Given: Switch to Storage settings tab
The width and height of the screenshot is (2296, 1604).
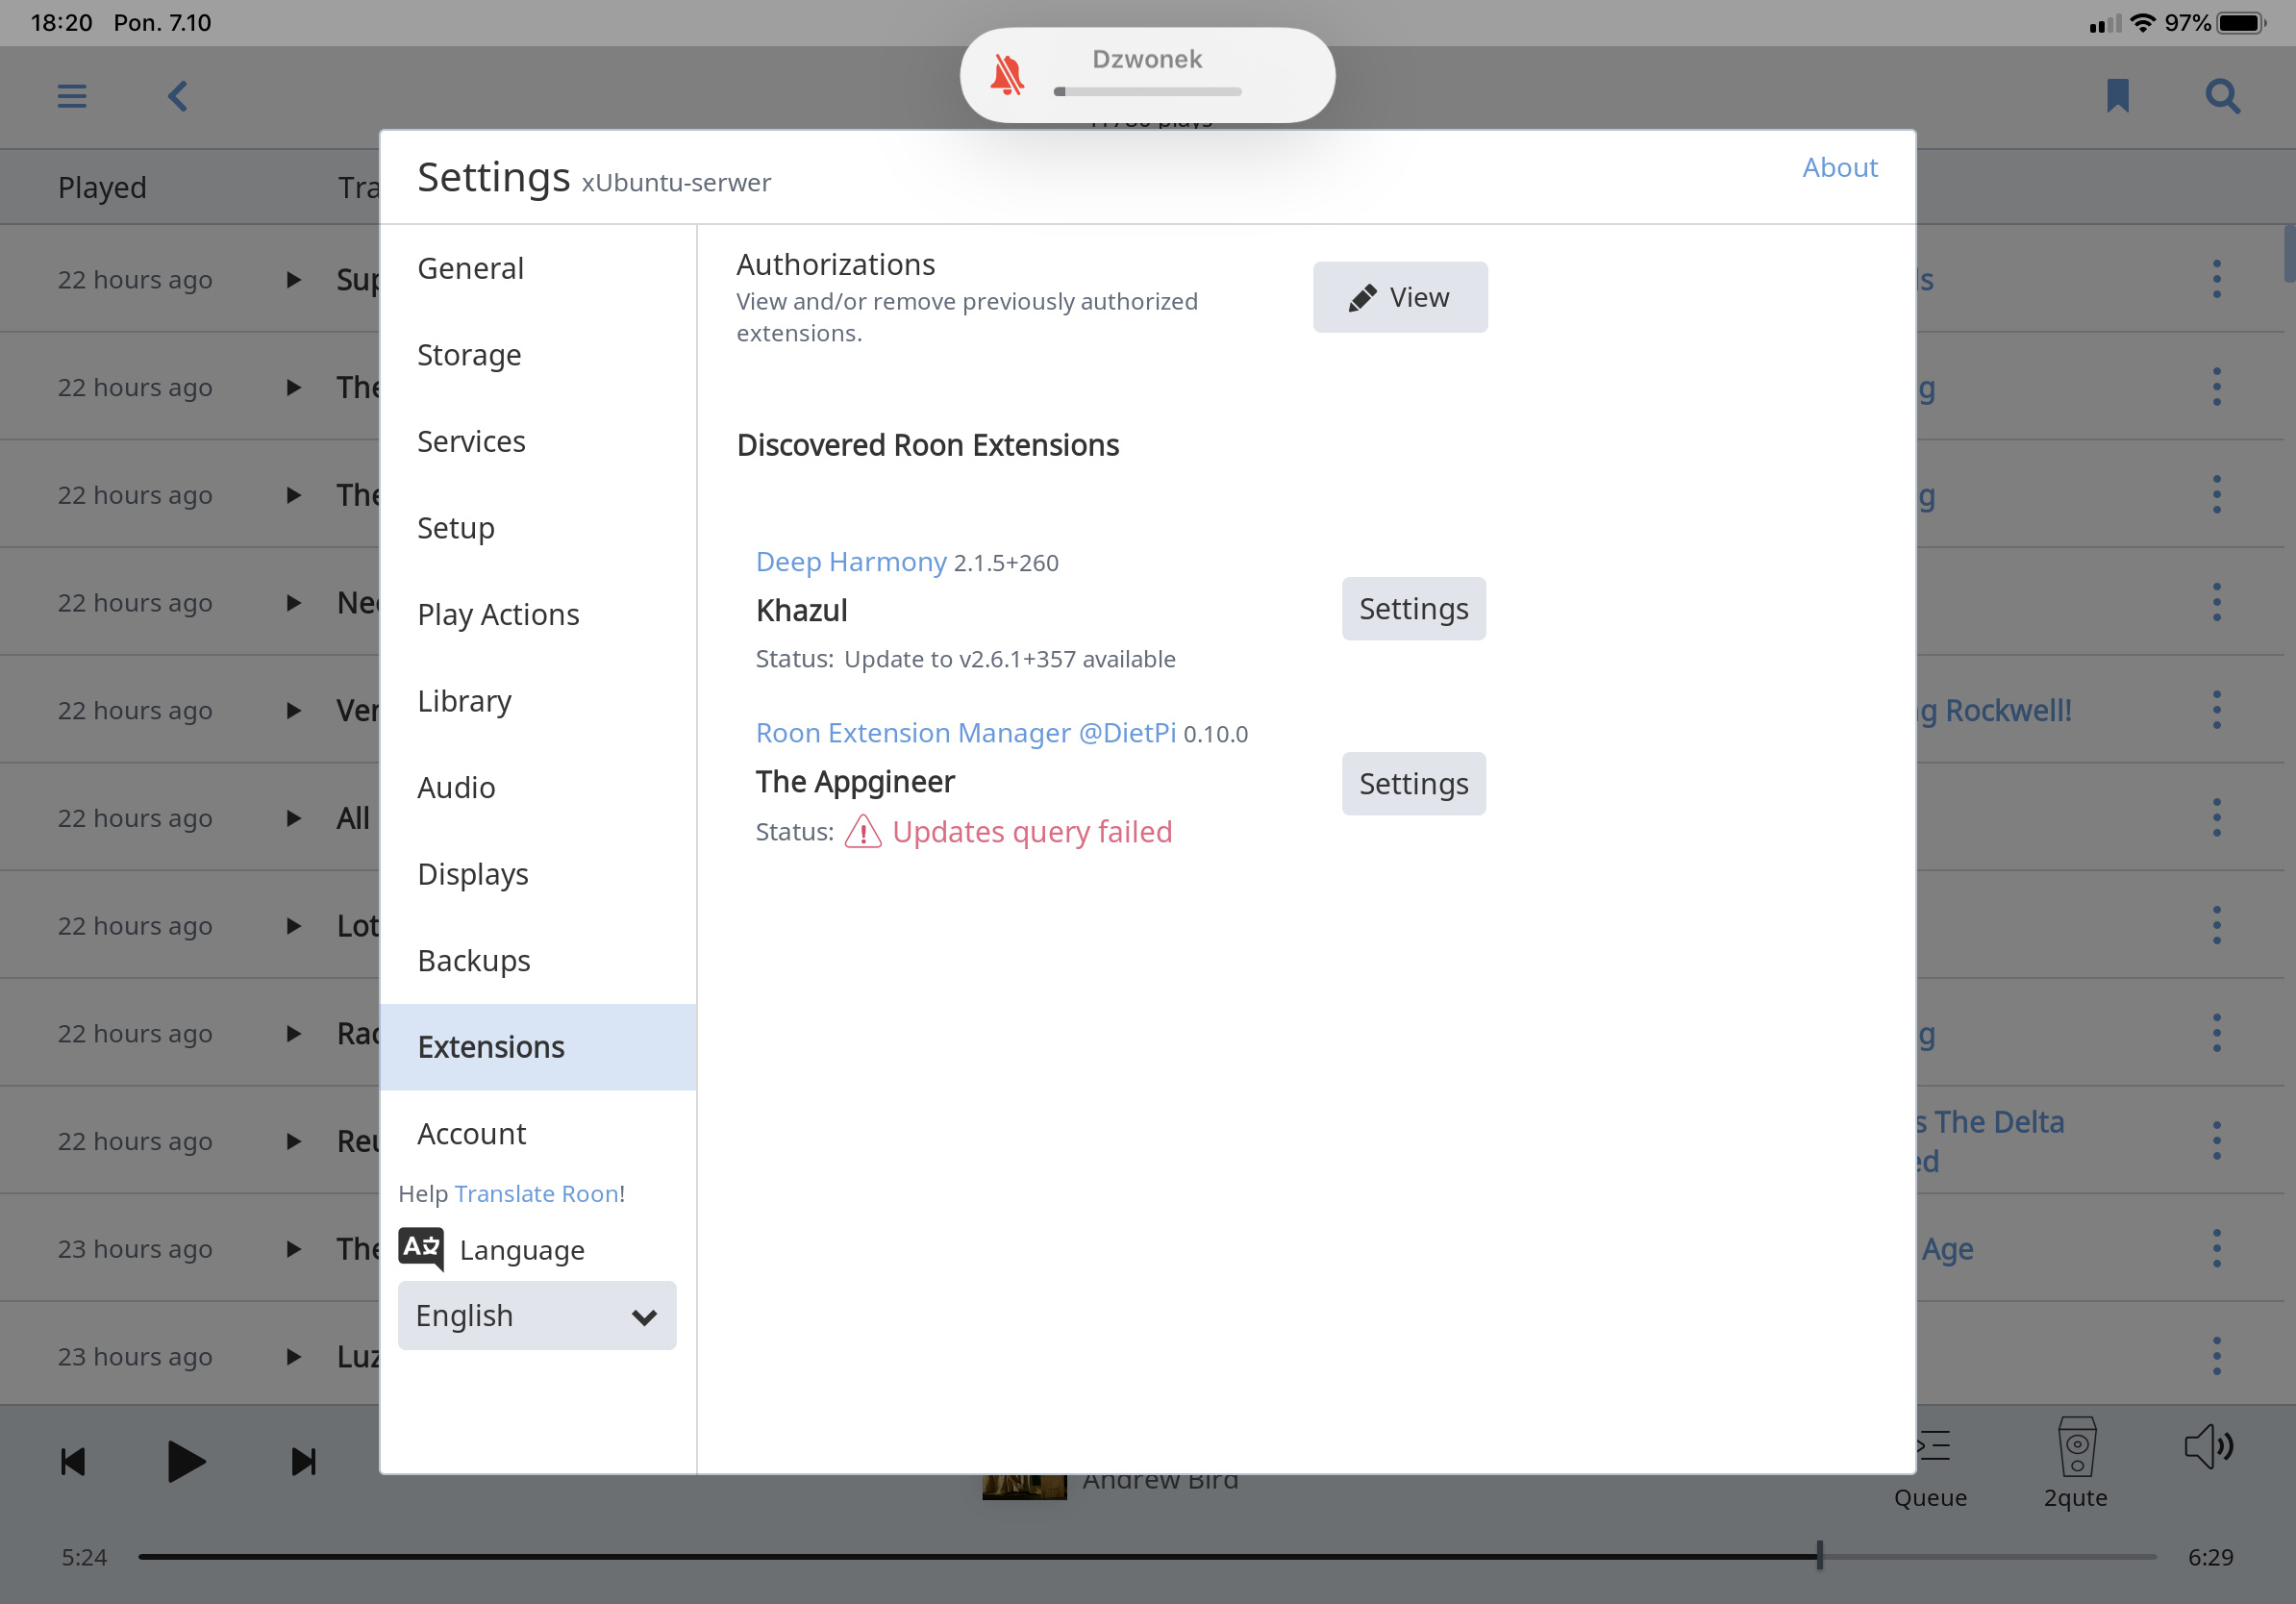Looking at the screenshot, I should 538,355.
